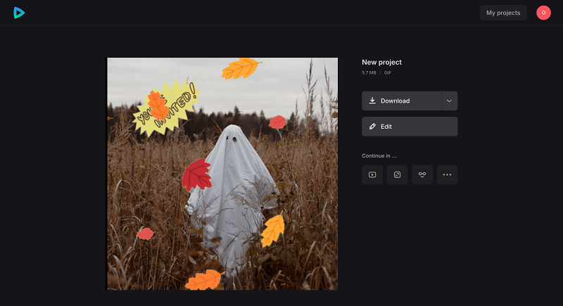563x306 pixels.
Task: Click the large red leaf on the ghost
Action: 196,174
